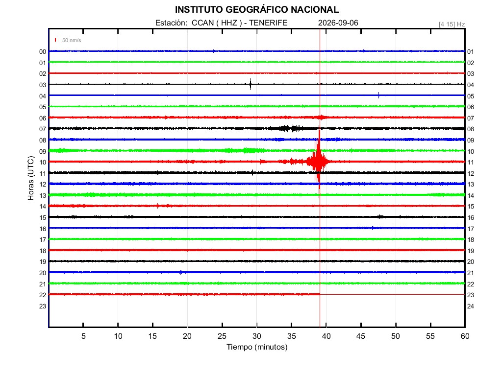
Task: Click the blue spike on the hour 04 trace
Action: (379, 95)
